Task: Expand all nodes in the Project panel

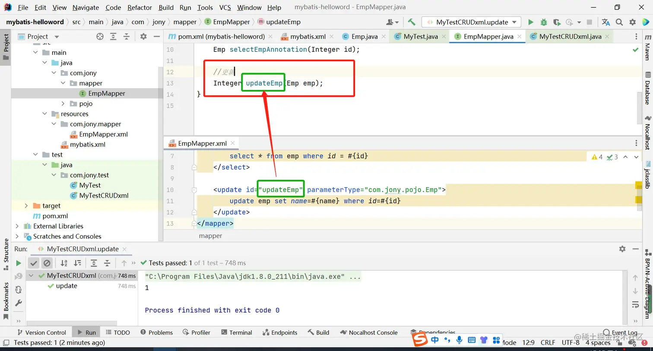Action: [113, 37]
